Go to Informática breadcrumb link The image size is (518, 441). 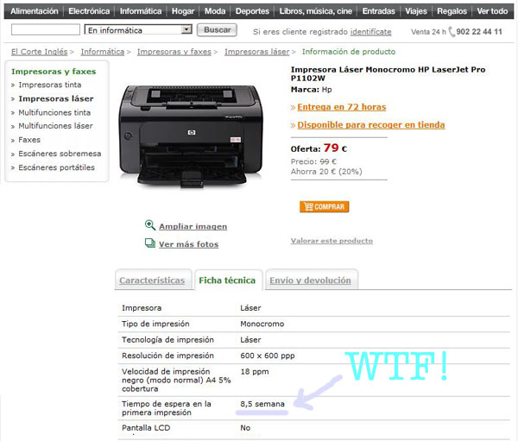(x=103, y=52)
